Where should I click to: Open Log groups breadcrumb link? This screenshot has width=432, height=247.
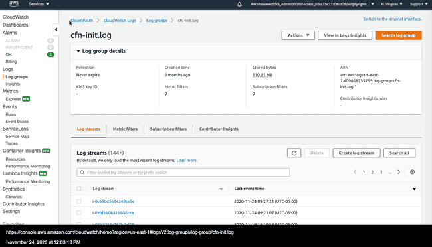pyautogui.click(x=157, y=21)
